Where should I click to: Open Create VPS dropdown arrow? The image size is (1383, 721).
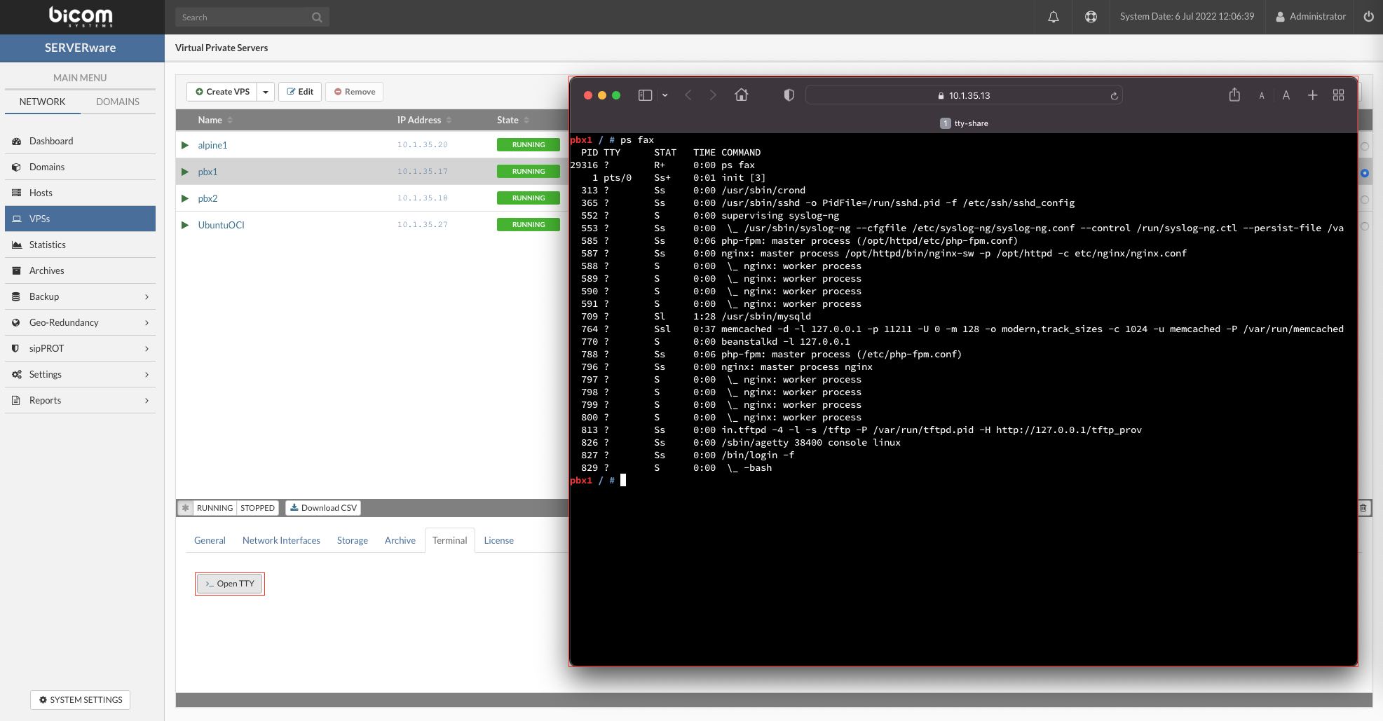coord(266,92)
